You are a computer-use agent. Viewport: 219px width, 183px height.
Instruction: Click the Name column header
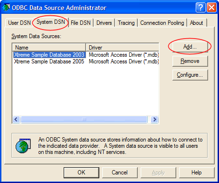[x=49, y=47]
